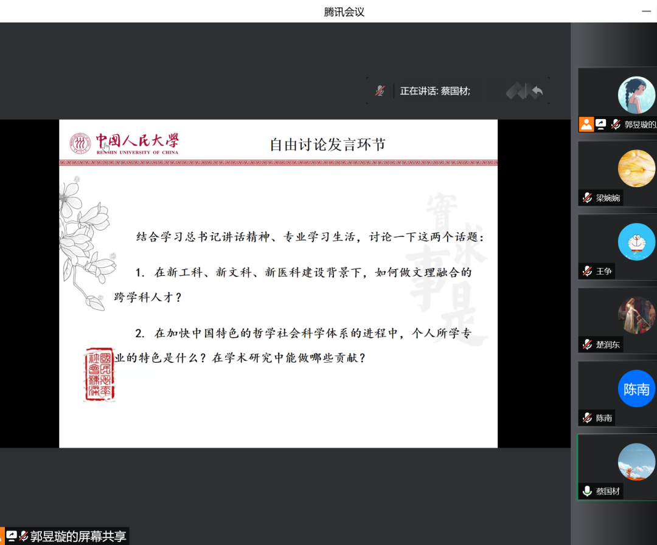Click the 正在讲话: 蔡国材 speaker label
This screenshot has height=545, width=657.
[435, 91]
